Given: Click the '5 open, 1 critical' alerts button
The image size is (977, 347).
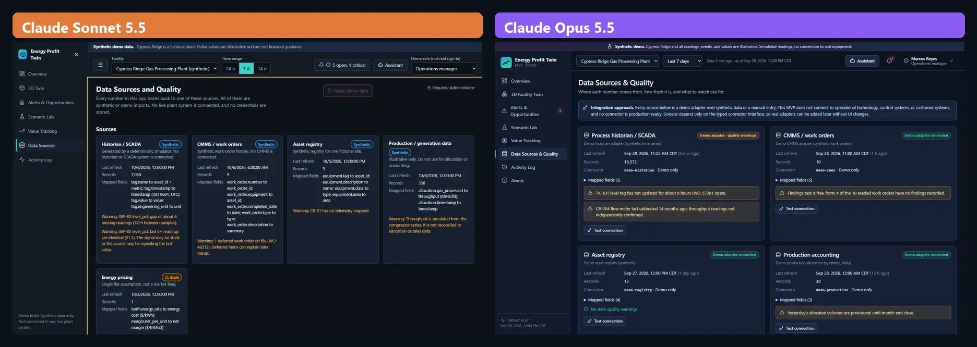Looking at the screenshot, I should tap(342, 65).
